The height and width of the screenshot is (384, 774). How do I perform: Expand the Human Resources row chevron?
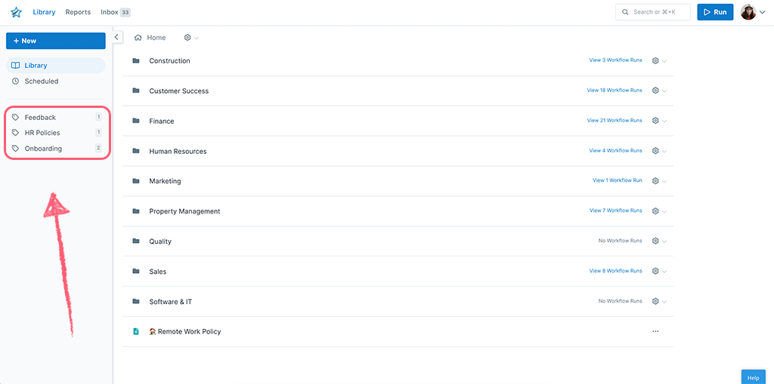tap(664, 152)
